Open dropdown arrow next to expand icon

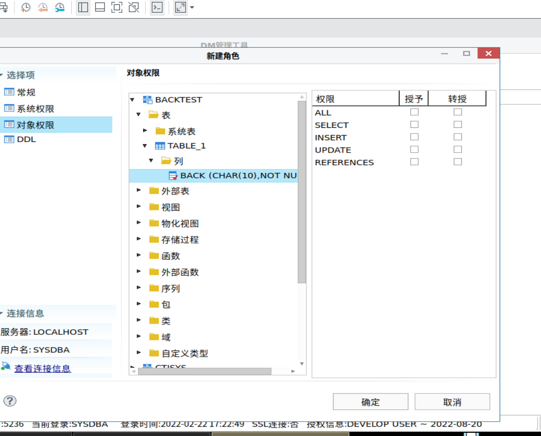pos(192,7)
